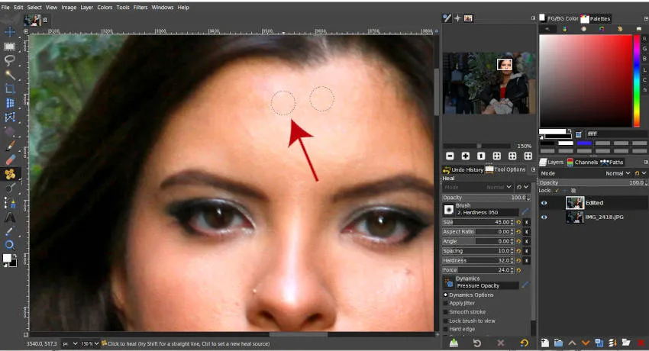Create a new layer

(544, 343)
